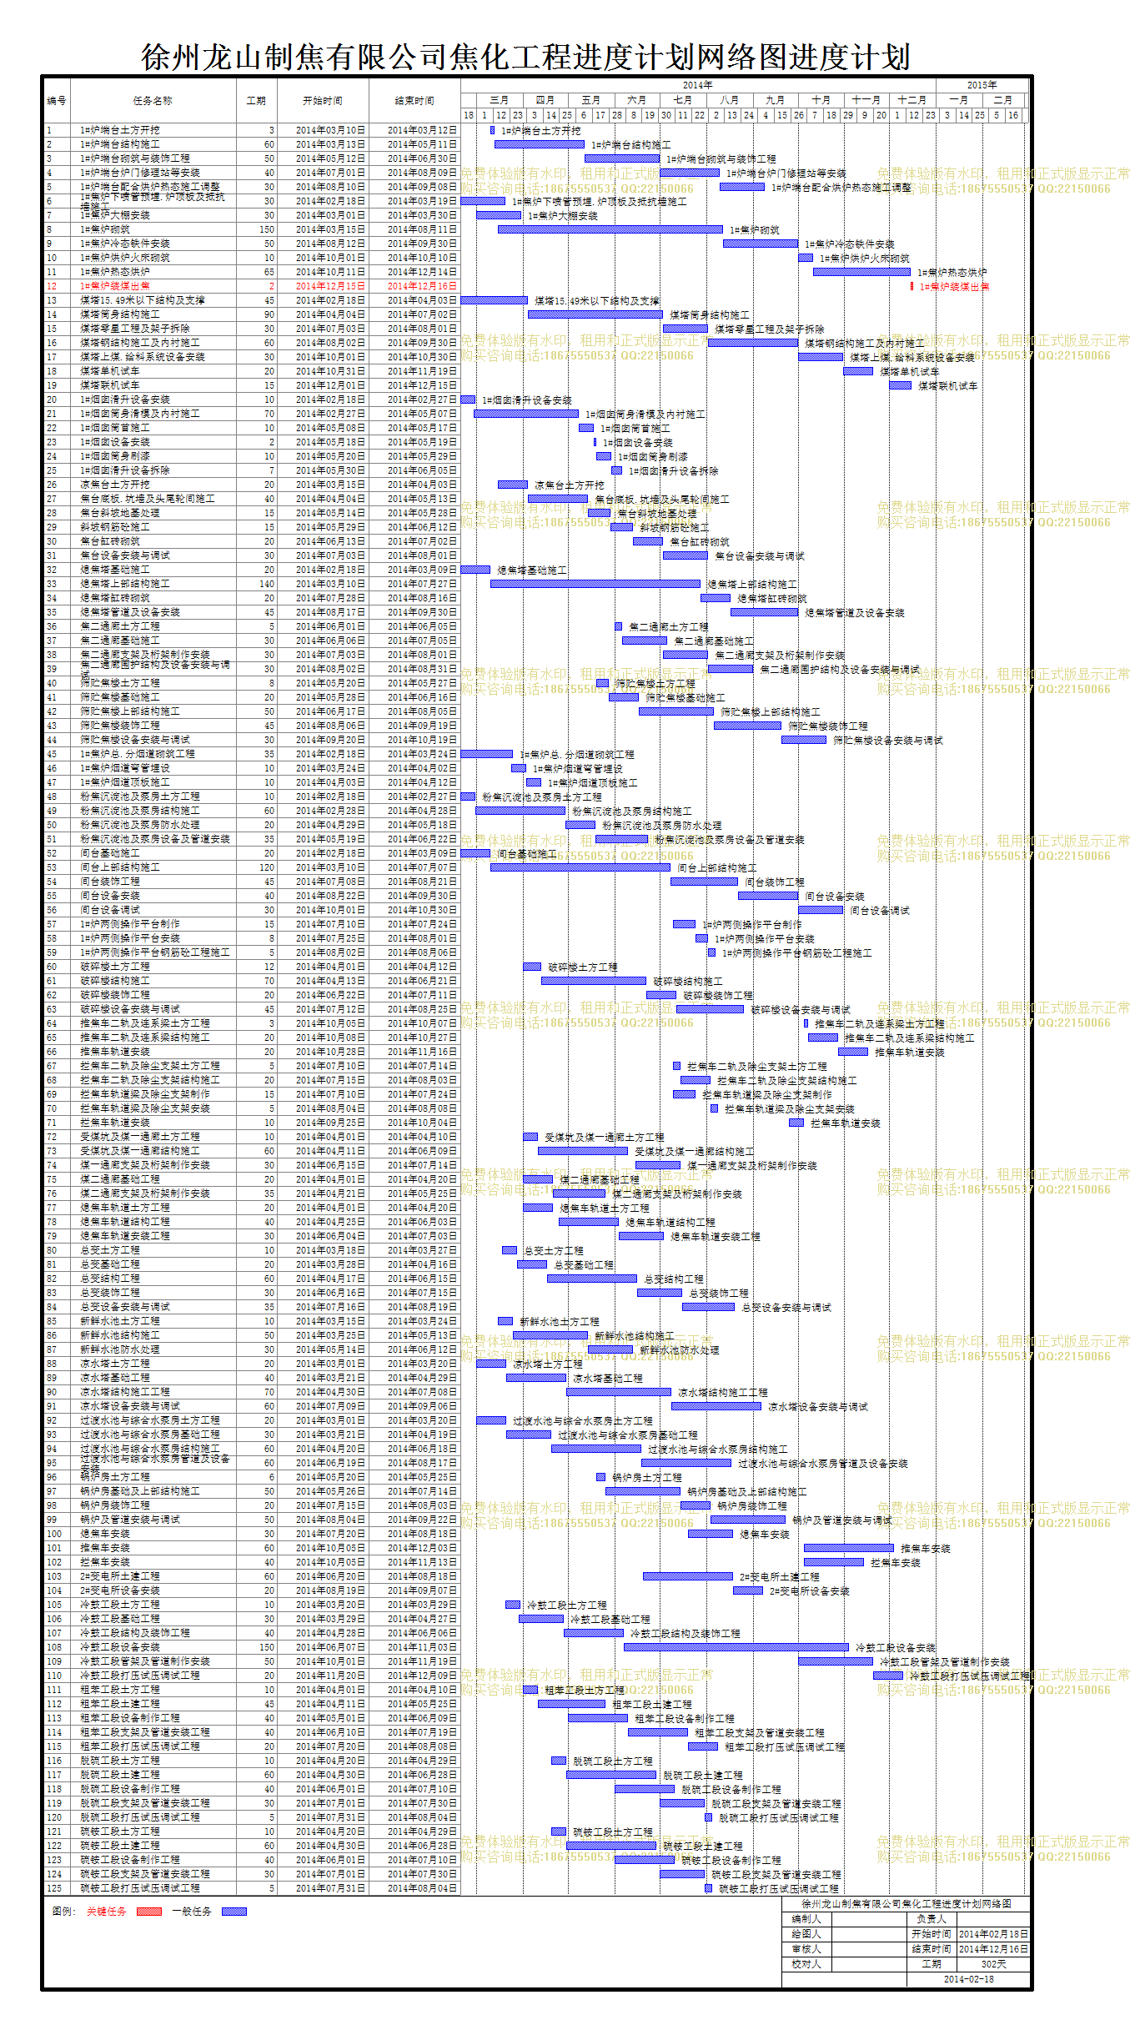The height and width of the screenshot is (2030, 1130).
Task: Click the Gantt bar for 凉水塔结构施工工程
Action: coord(618,1392)
